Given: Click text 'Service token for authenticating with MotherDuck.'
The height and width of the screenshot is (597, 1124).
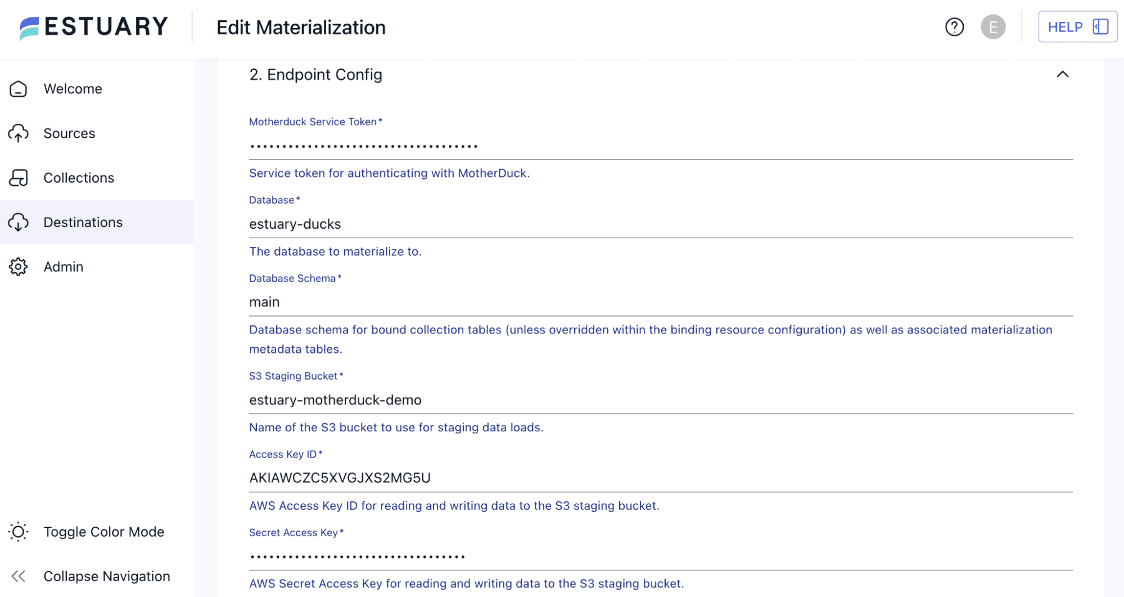Looking at the screenshot, I should pos(389,173).
